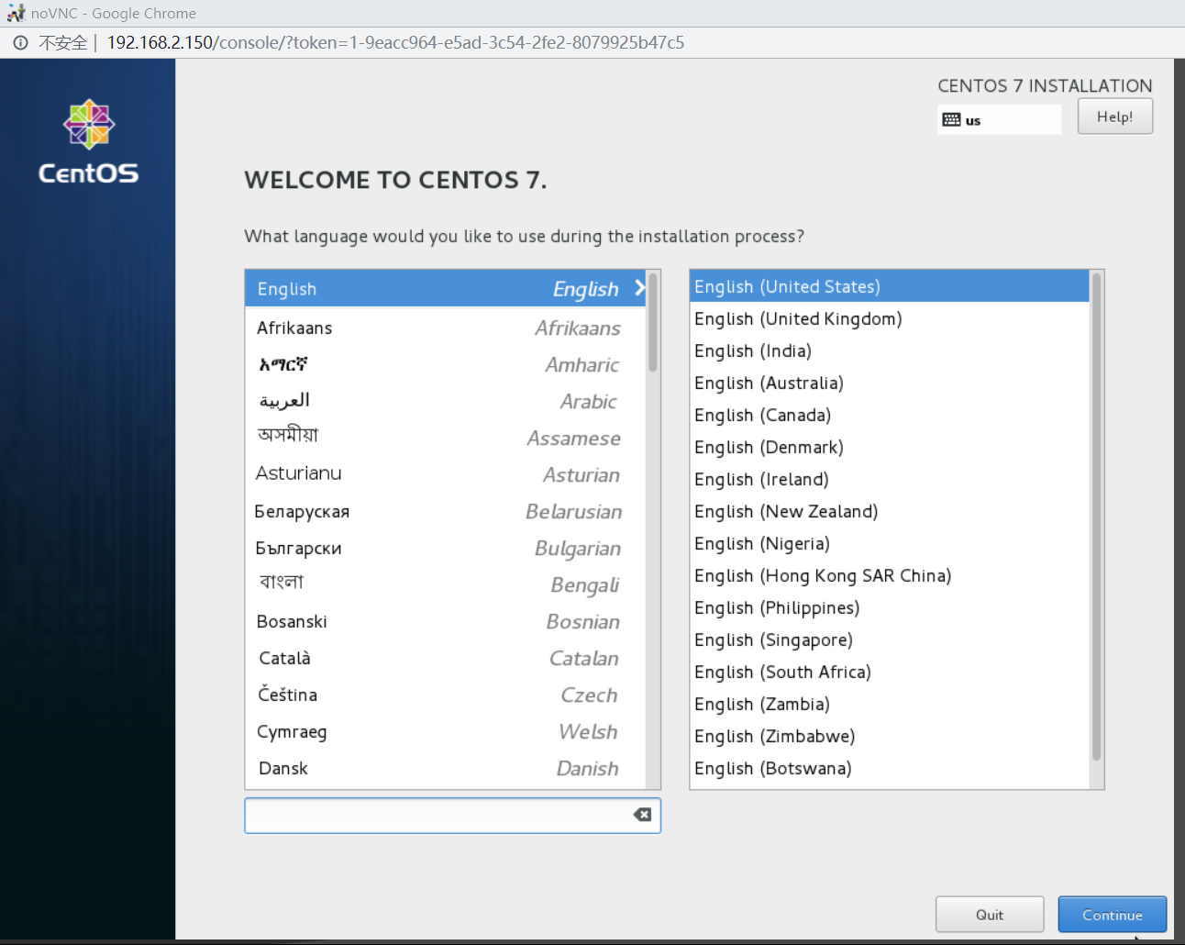Screen dimensions: 1185x945
Task: Click the browser address bar URL
Action: coord(395,42)
